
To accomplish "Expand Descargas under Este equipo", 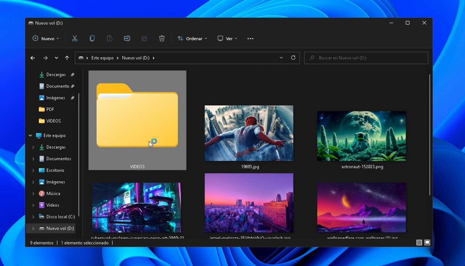I will (33, 147).
